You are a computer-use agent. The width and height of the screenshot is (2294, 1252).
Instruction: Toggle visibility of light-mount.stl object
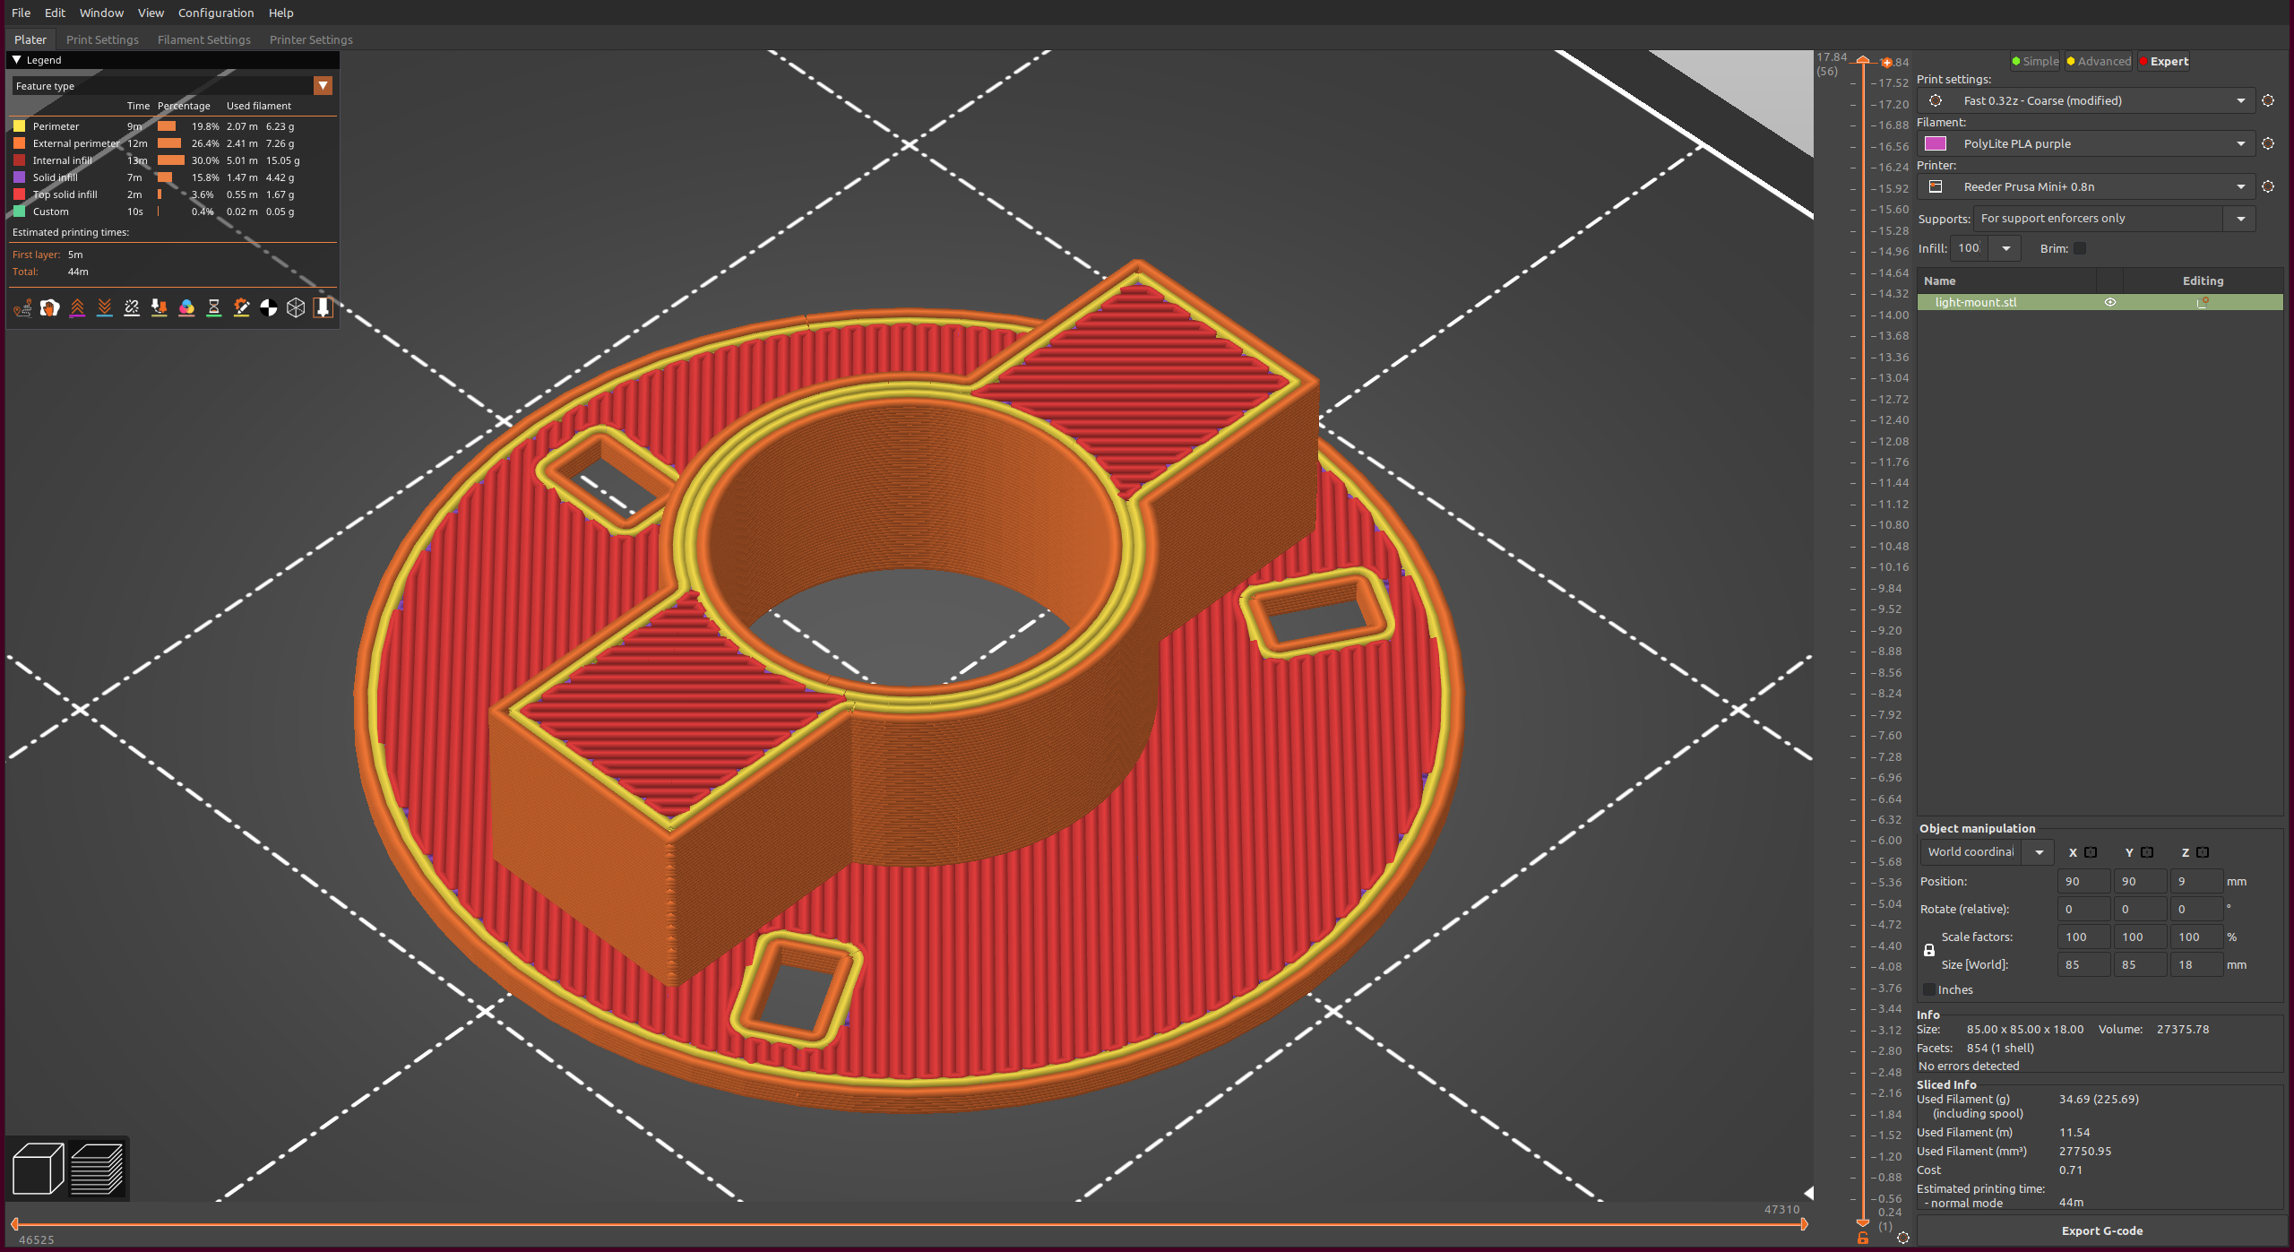click(2109, 302)
